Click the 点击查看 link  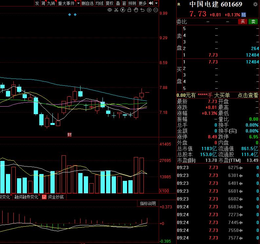[248, 95]
